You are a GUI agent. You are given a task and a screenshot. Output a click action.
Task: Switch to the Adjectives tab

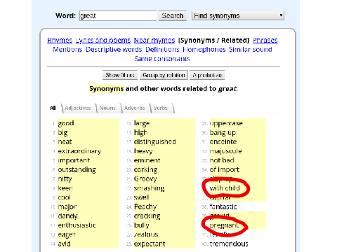point(78,108)
